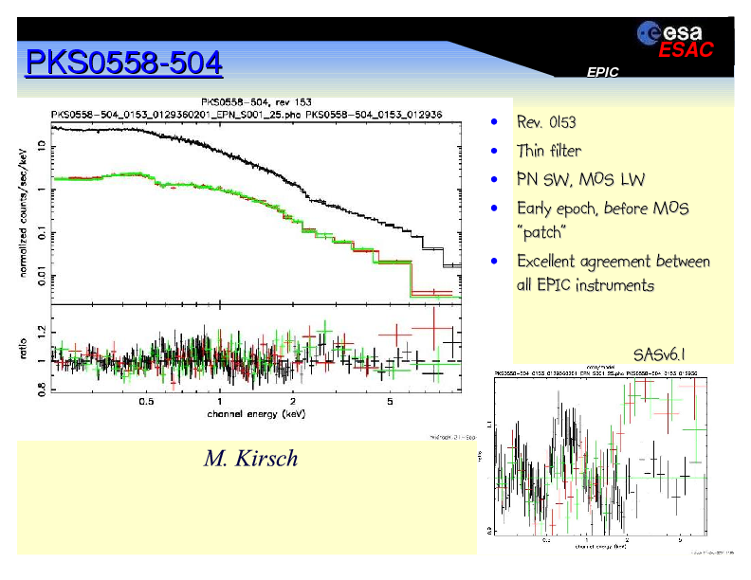The height and width of the screenshot is (580, 751).
Task: Click the 'ratio' axis label on main plot
Action: point(25,350)
